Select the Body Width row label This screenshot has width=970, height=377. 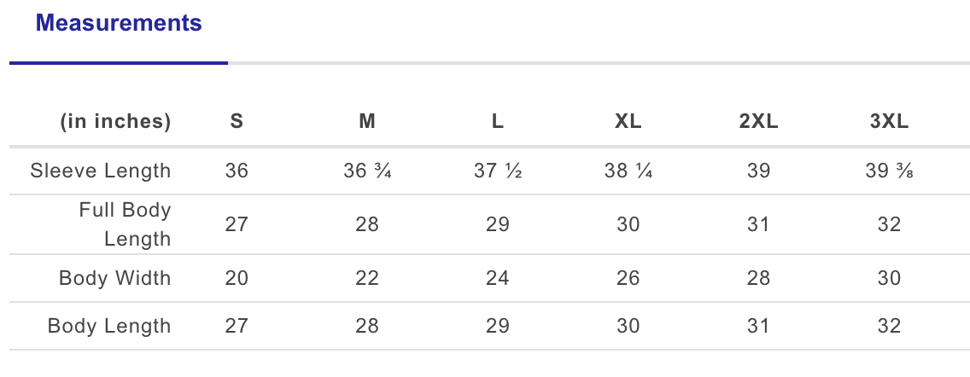114,278
